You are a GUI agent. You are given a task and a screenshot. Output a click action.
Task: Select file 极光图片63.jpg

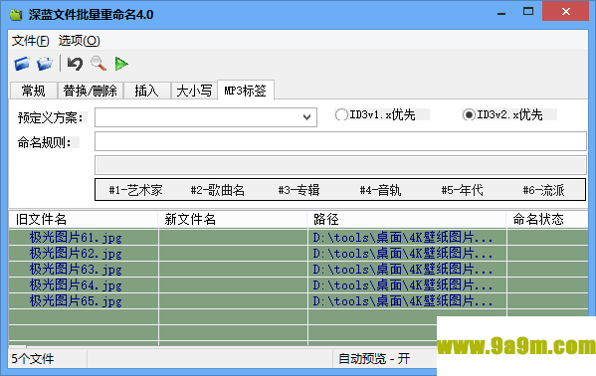click(x=76, y=270)
